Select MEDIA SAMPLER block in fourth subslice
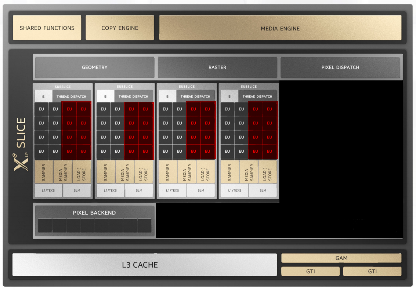 point(249,172)
